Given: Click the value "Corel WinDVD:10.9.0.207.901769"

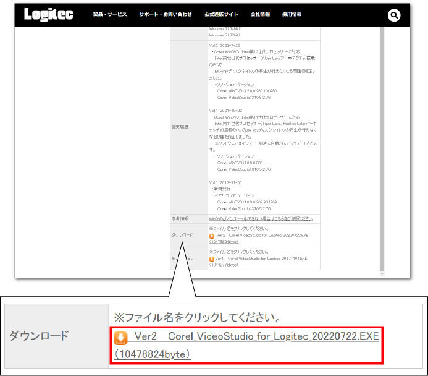Looking at the screenshot, I should click(x=247, y=202).
